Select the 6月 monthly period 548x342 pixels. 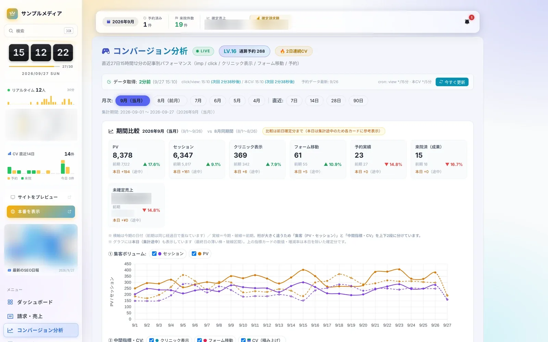tap(217, 101)
